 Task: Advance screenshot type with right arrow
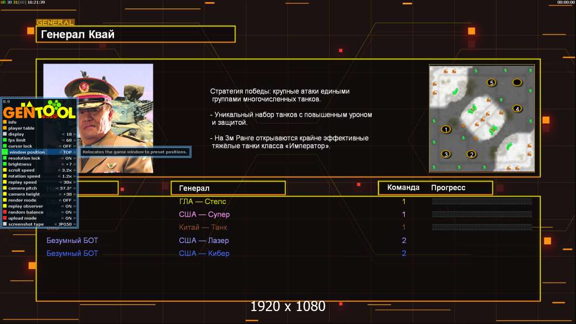pos(75,224)
